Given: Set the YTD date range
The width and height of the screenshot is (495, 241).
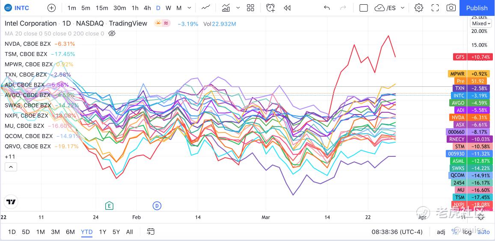Looking at the screenshot, I should (87, 232).
